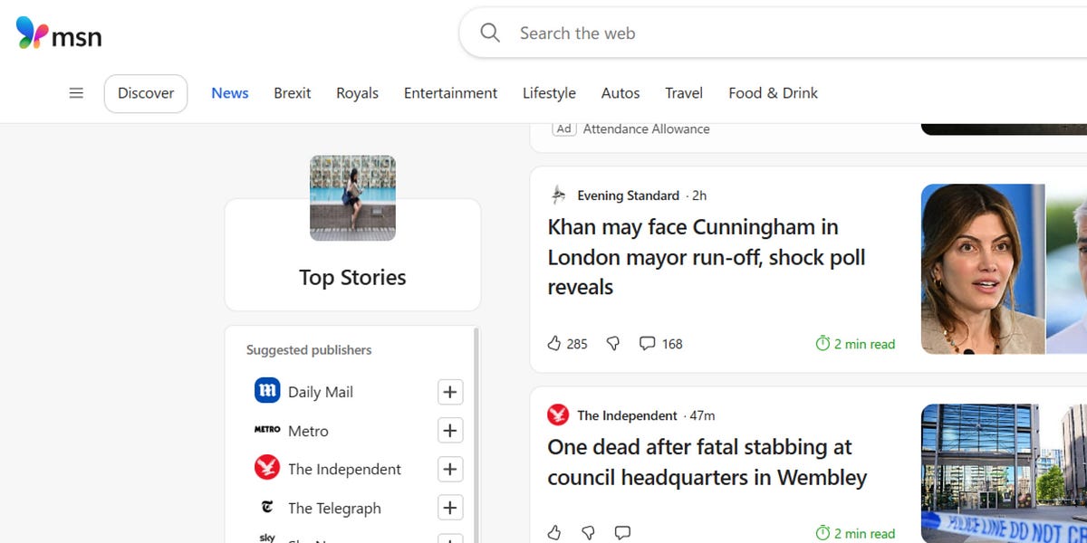Open the Royals section
Image resolution: width=1087 pixels, height=543 pixels.
358,93
